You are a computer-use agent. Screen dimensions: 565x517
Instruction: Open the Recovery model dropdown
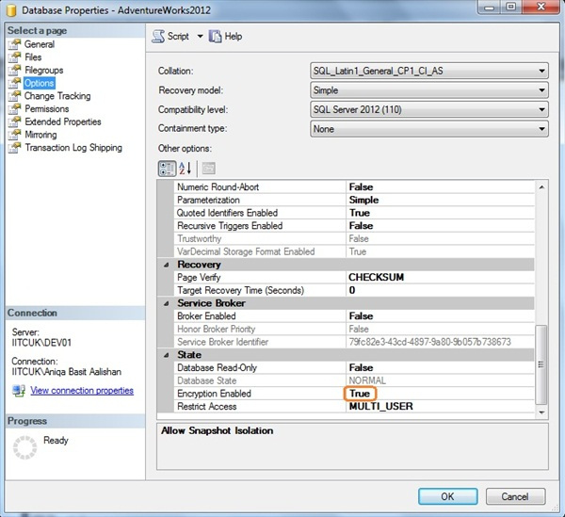click(x=429, y=90)
